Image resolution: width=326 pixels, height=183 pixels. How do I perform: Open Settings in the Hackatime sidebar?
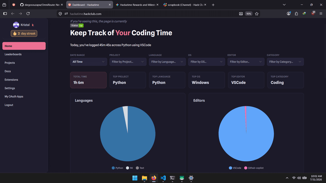[24, 88]
